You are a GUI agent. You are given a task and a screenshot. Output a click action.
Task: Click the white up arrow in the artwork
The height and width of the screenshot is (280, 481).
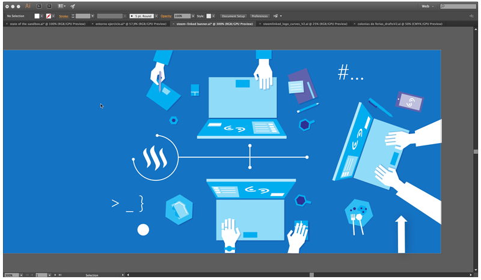[401, 234]
